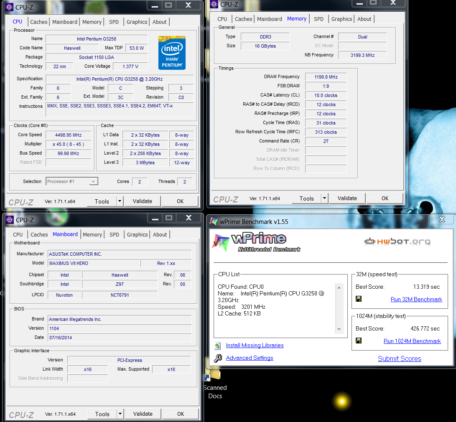Screen dimensions: 456x422
Task: Open Tools dropdown arrow in Mainboard window
Action: tap(120, 414)
